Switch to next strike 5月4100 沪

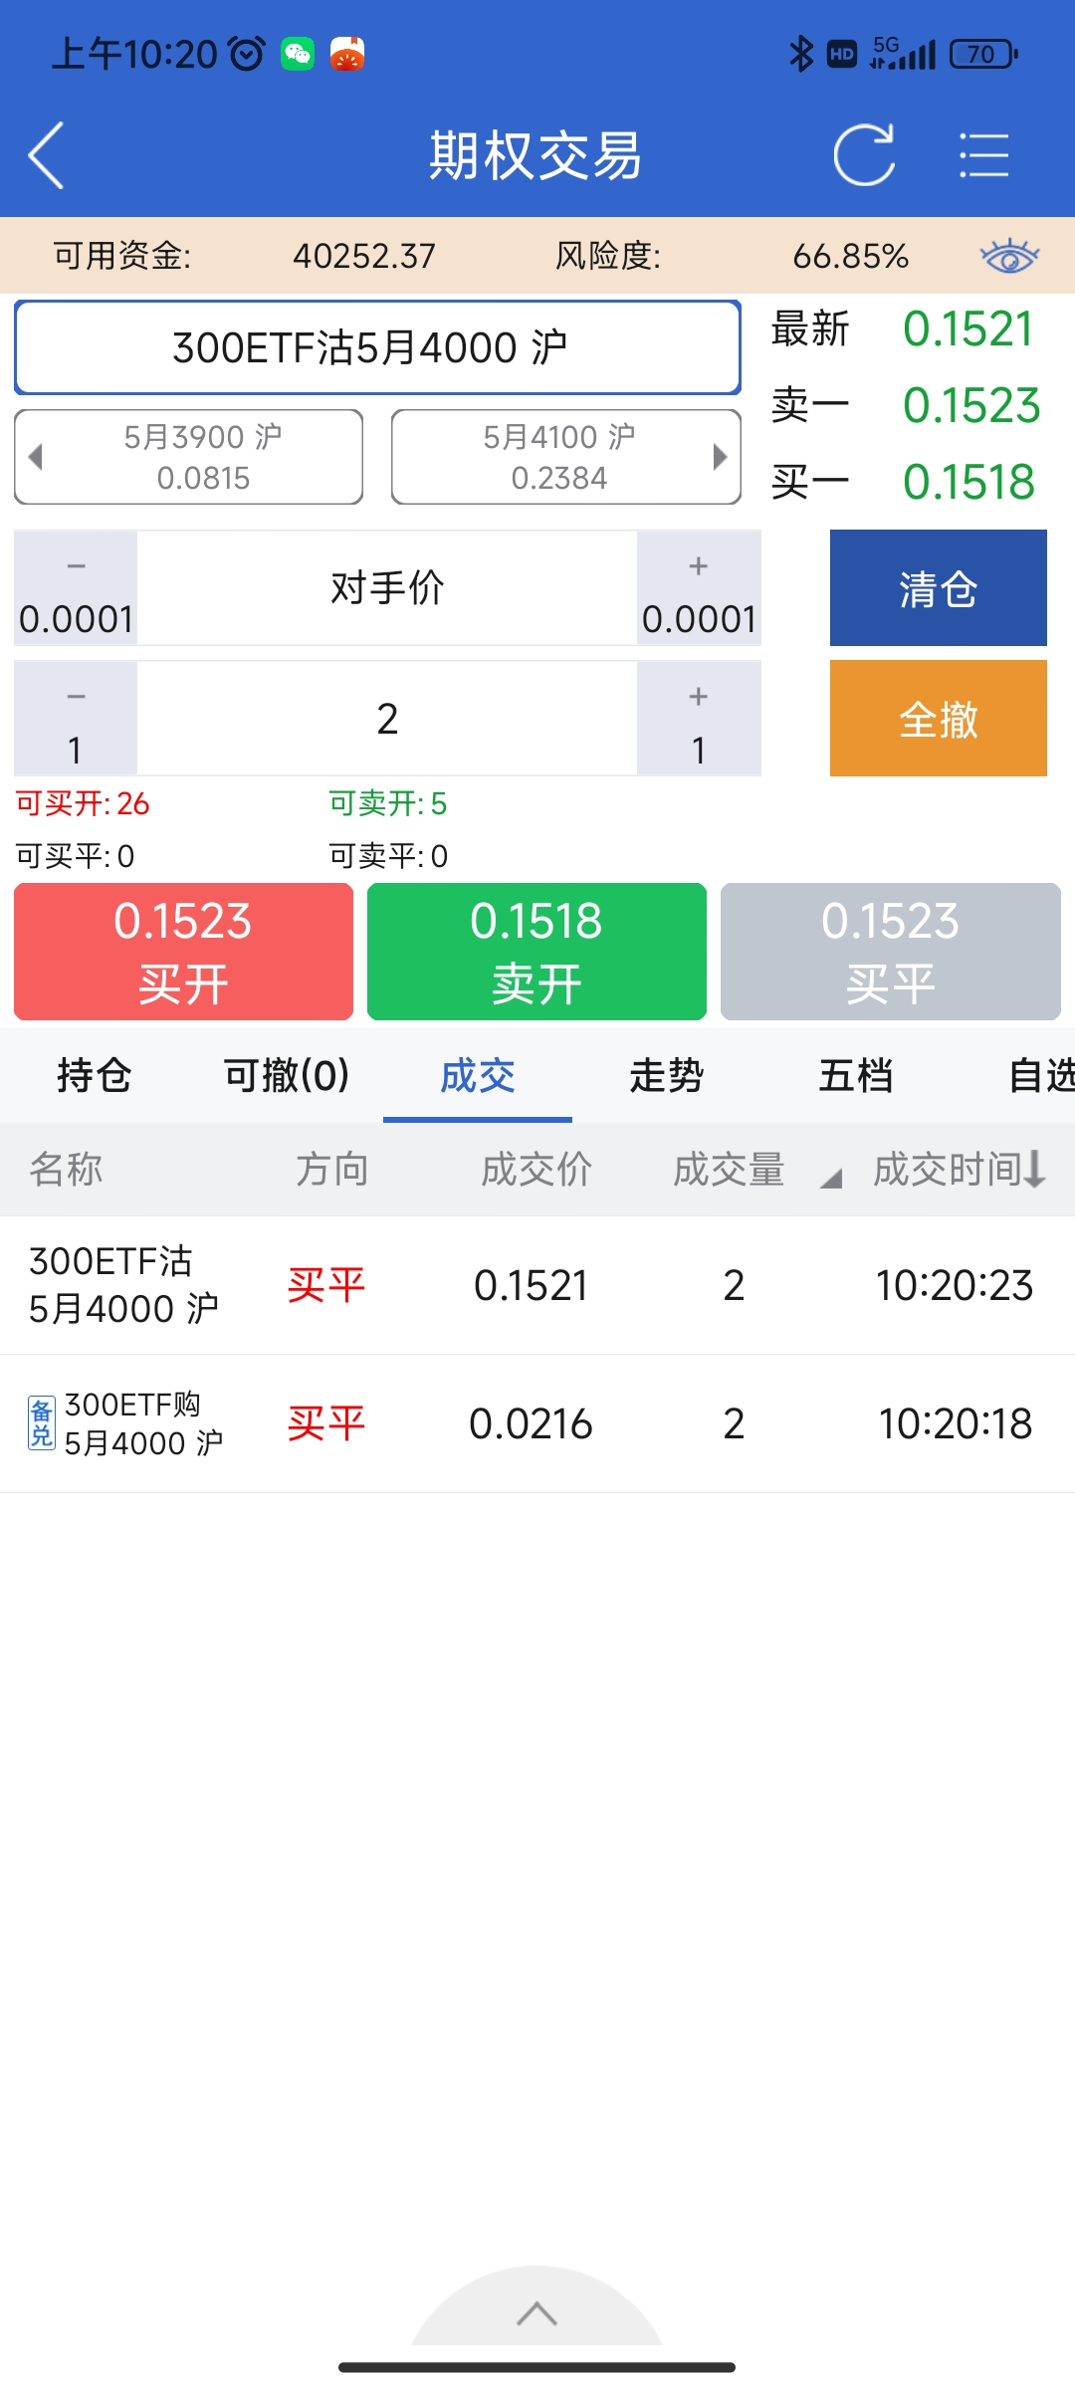click(566, 457)
